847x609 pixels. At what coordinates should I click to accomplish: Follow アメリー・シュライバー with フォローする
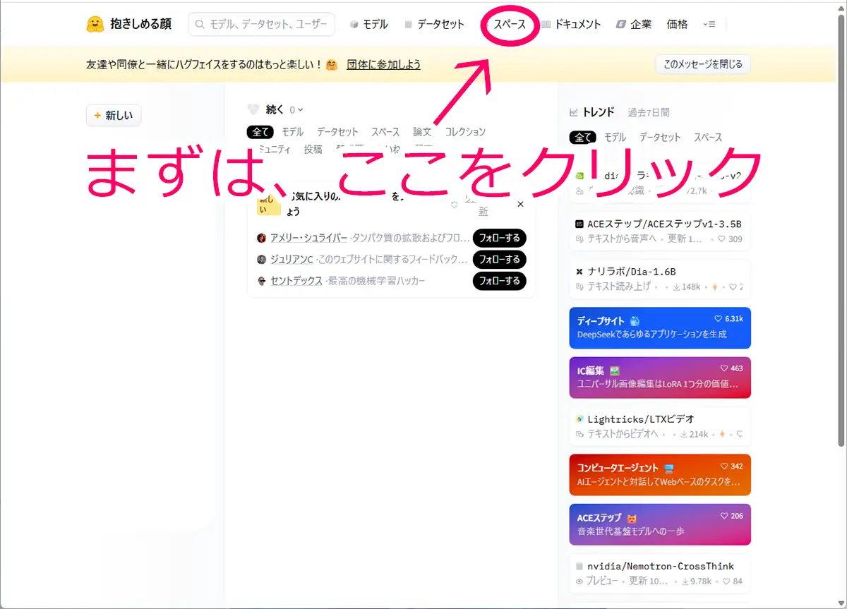(500, 238)
